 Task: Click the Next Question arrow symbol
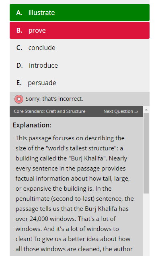[136, 112]
